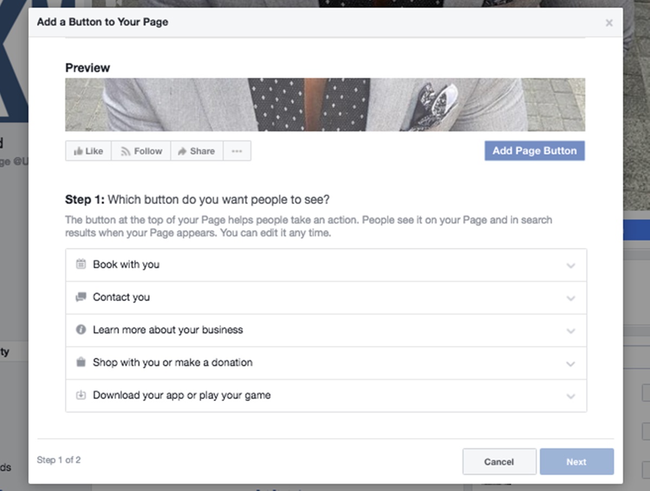
Task: Expand Learn more about your business chevron
Action: click(x=570, y=331)
